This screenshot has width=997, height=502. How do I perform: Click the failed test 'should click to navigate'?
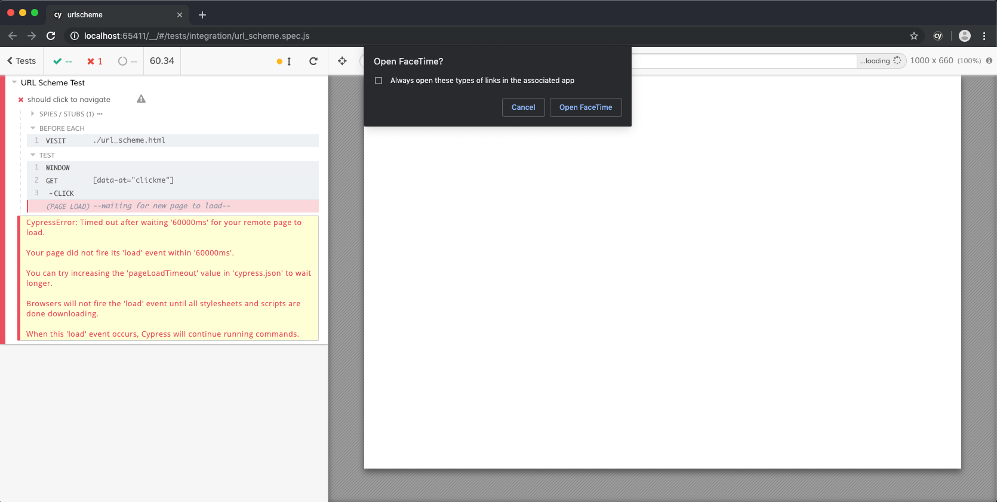pyautogui.click(x=69, y=100)
